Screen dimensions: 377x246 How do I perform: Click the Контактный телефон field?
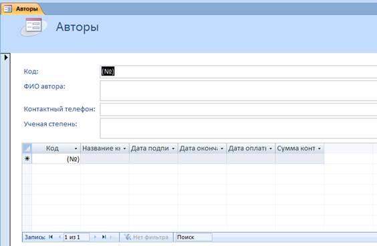(239, 110)
